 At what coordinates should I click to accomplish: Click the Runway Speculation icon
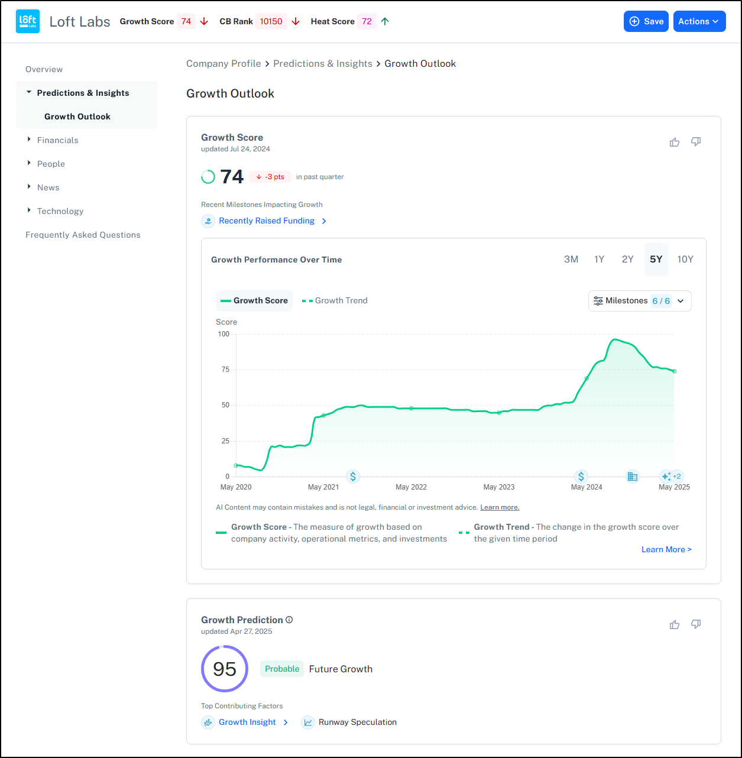coord(308,723)
